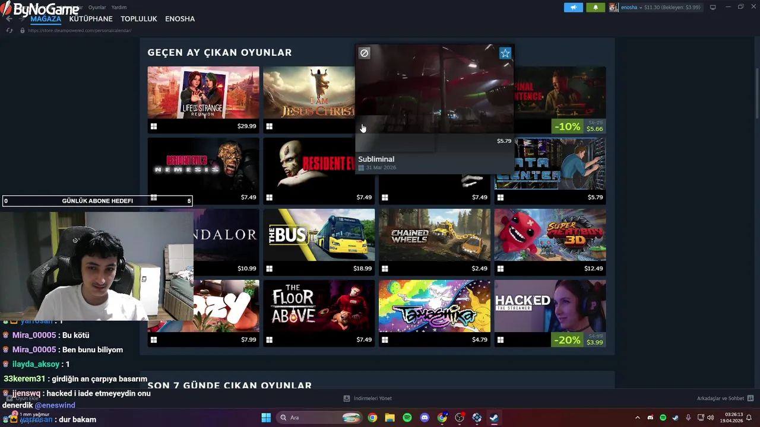Open the Steam taskbar icon
This screenshot has width=760, height=427.
494,418
